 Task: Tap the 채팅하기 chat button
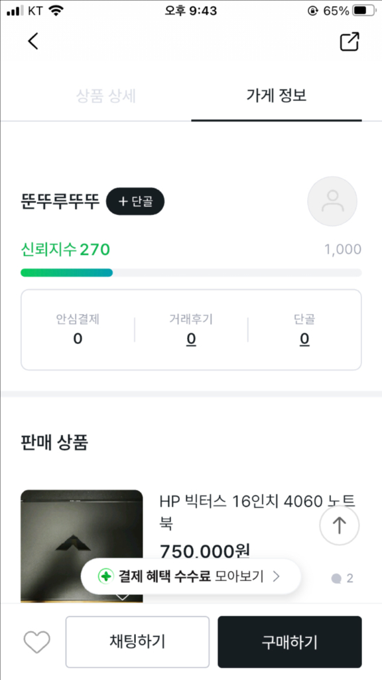click(137, 641)
